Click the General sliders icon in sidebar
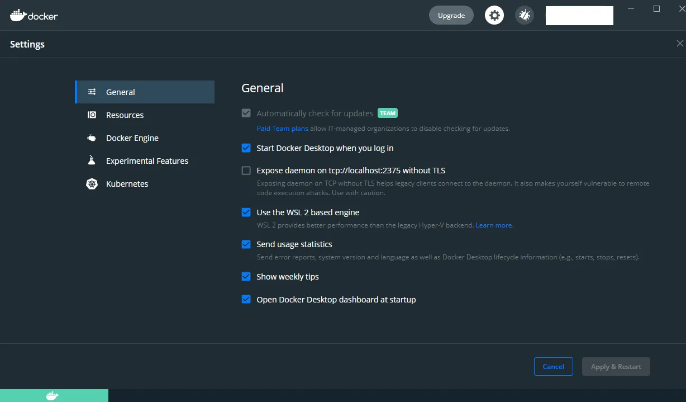Screen dimensions: 686x402 point(92,92)
